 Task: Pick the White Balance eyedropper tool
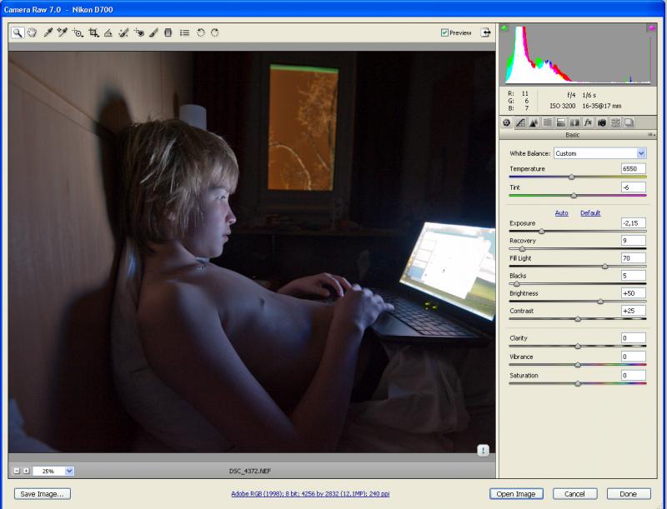48,32
